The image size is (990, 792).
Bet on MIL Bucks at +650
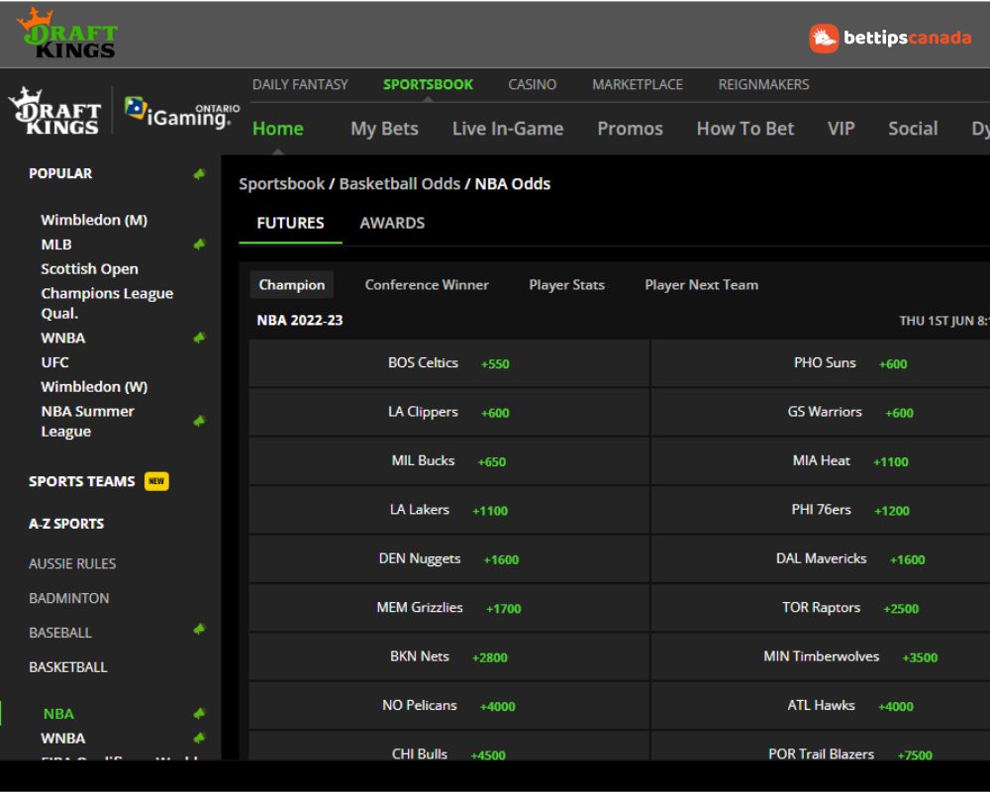(x=448, y=461)
